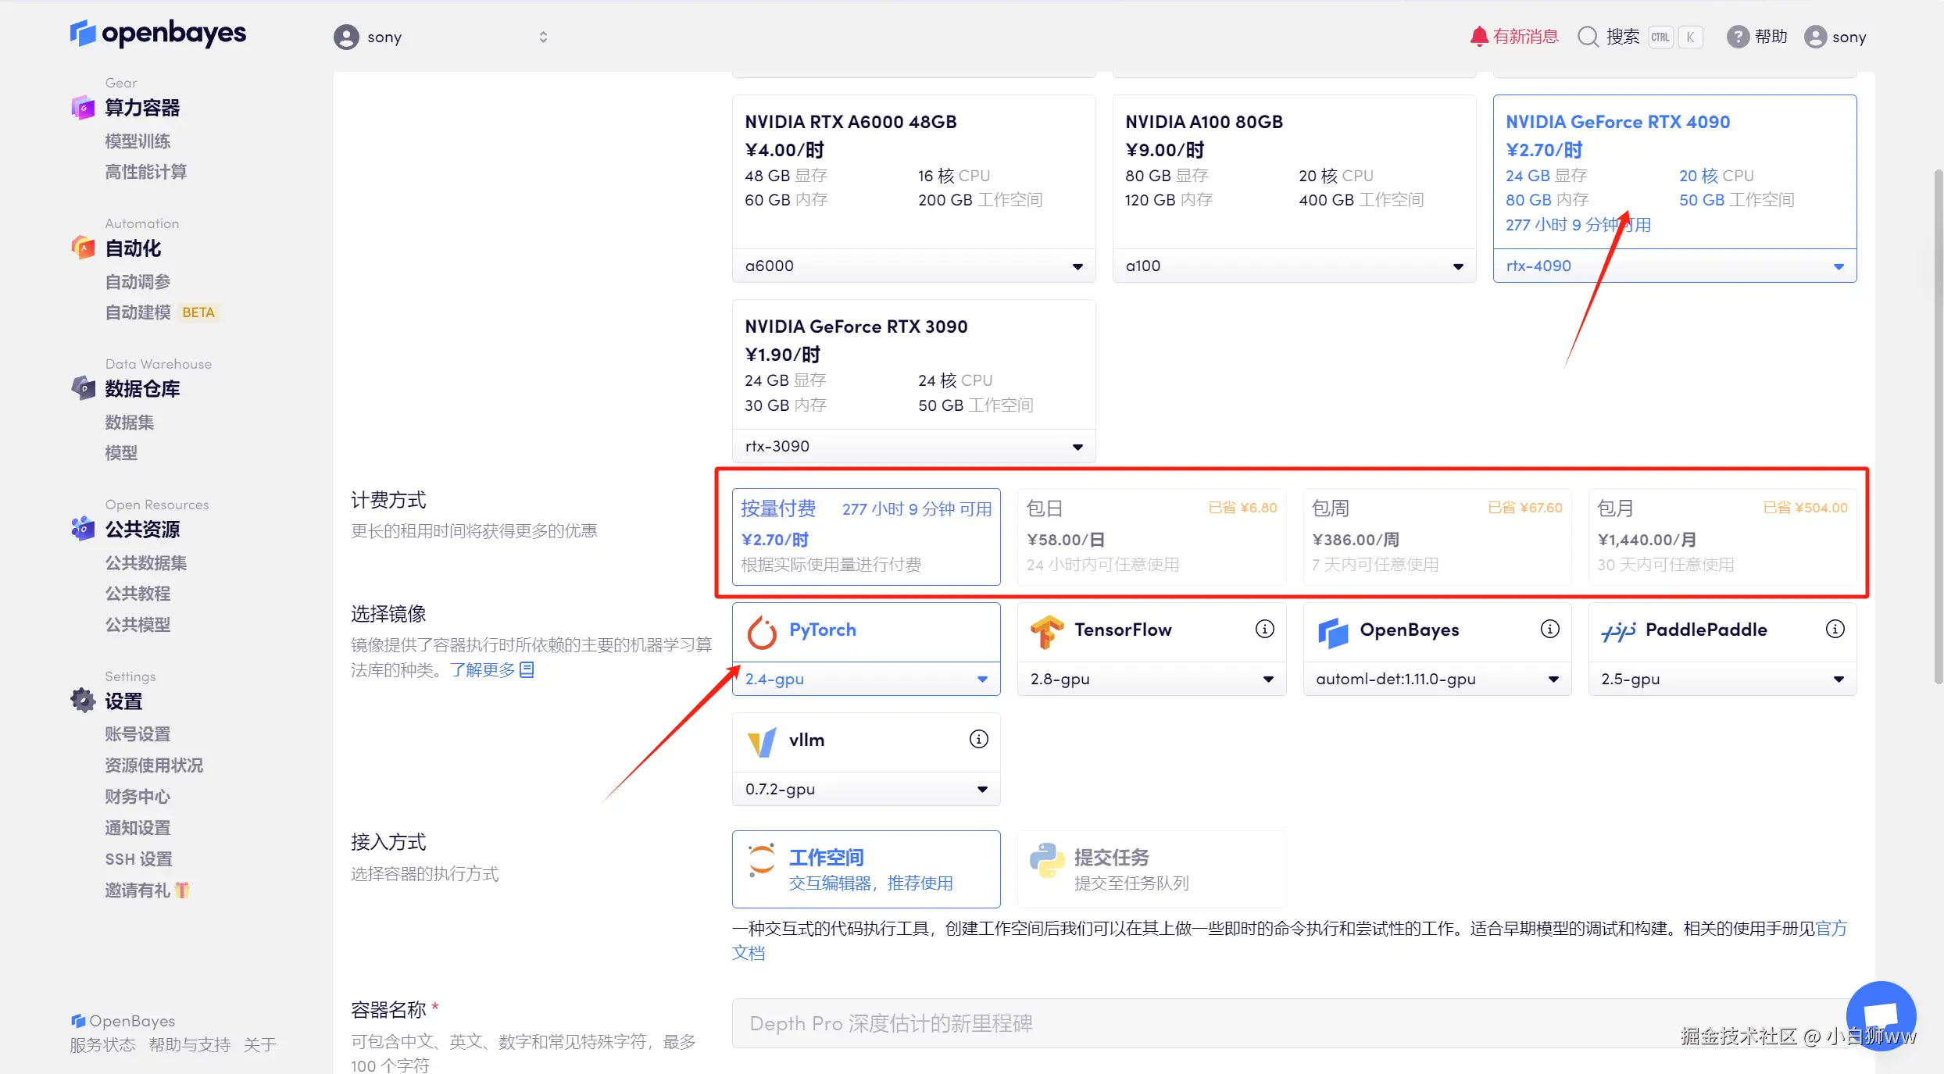Click PaddlePaddle image info icon
This screenshot has height=1074, width=1944.
1835,629
